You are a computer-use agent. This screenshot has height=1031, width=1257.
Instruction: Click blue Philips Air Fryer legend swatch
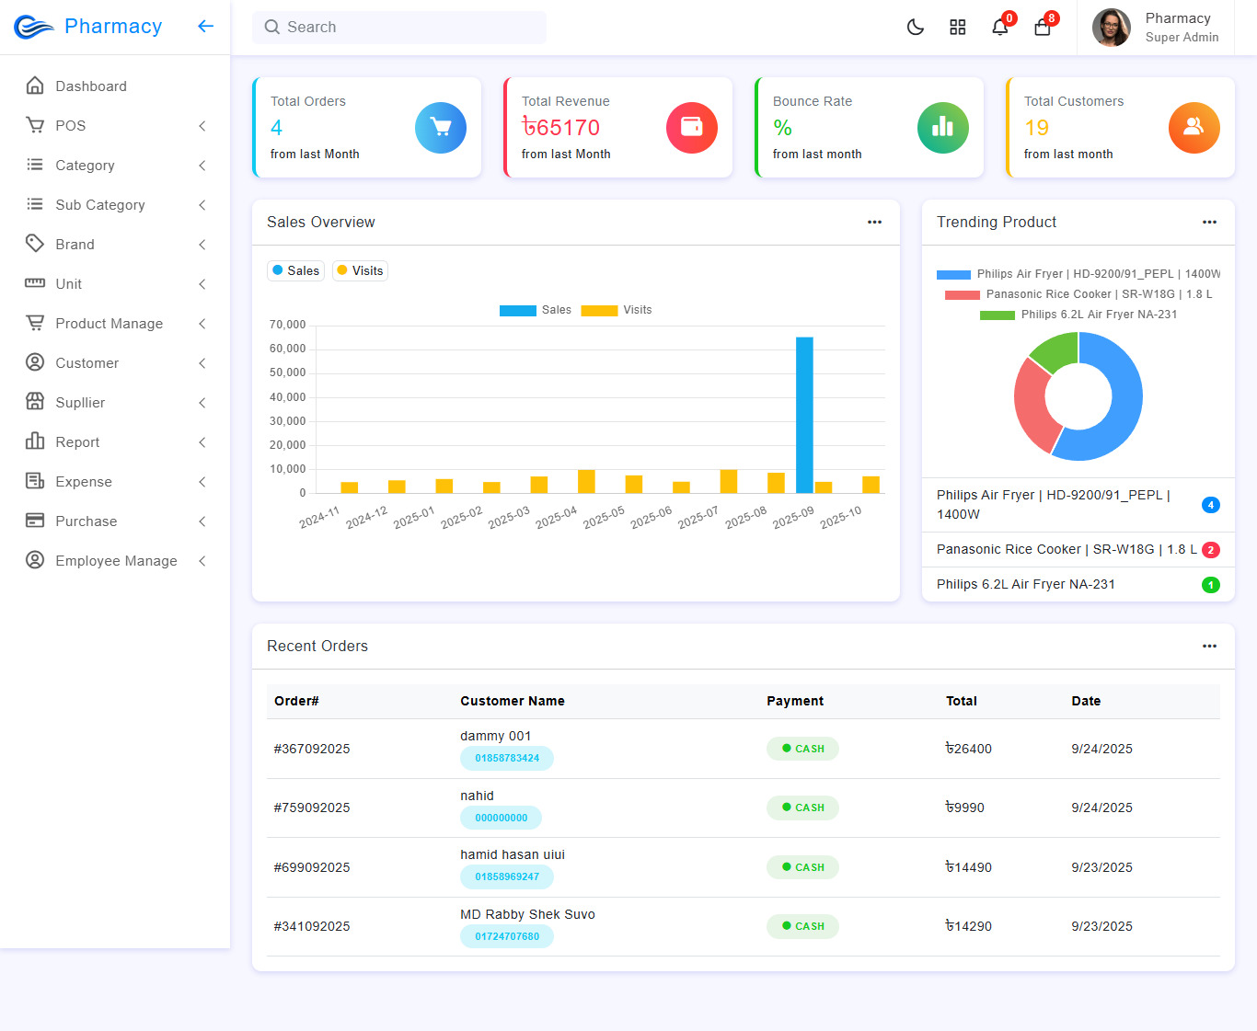coord(953,274)
